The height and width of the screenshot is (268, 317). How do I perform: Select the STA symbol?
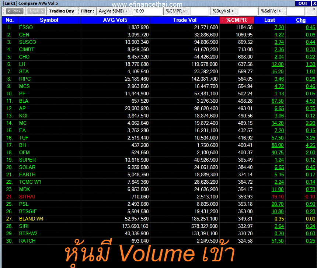pos(24,71)
